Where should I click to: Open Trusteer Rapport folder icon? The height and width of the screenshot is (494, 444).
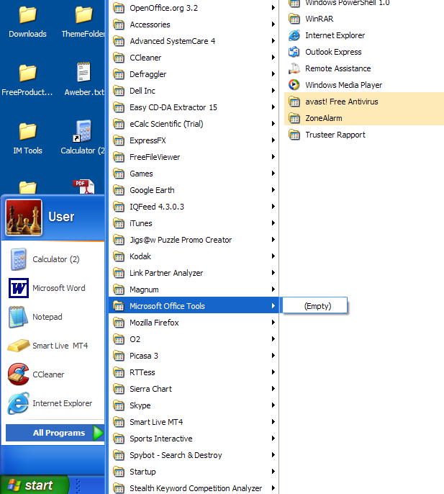click(x=294, y=135)
